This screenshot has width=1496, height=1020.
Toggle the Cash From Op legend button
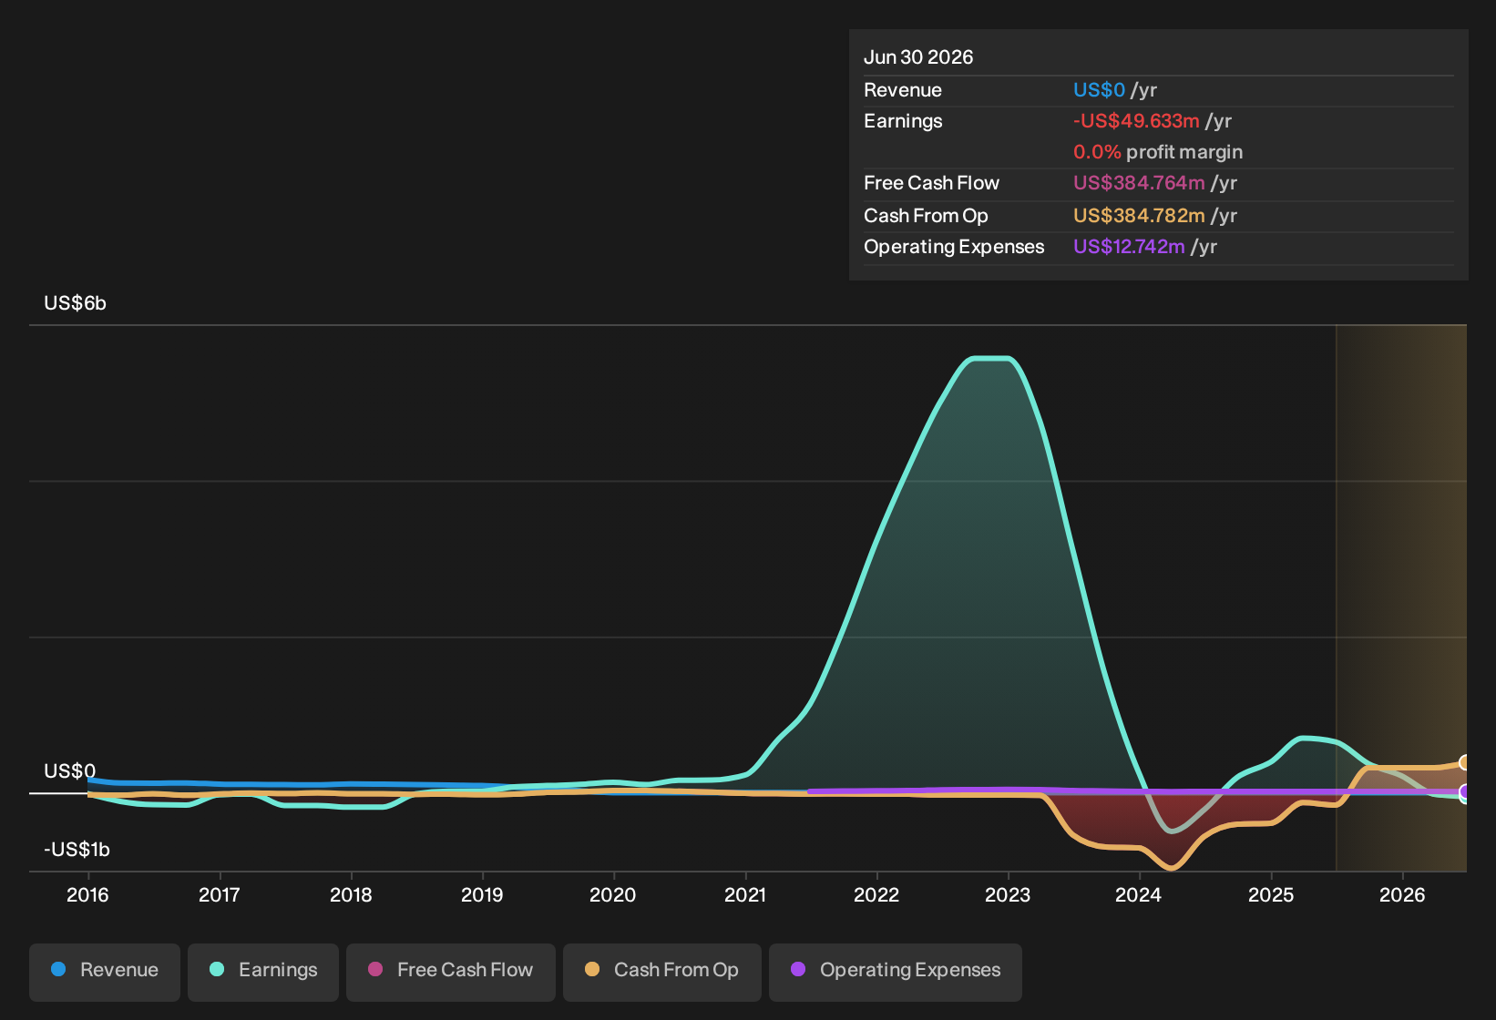(662, 971)
